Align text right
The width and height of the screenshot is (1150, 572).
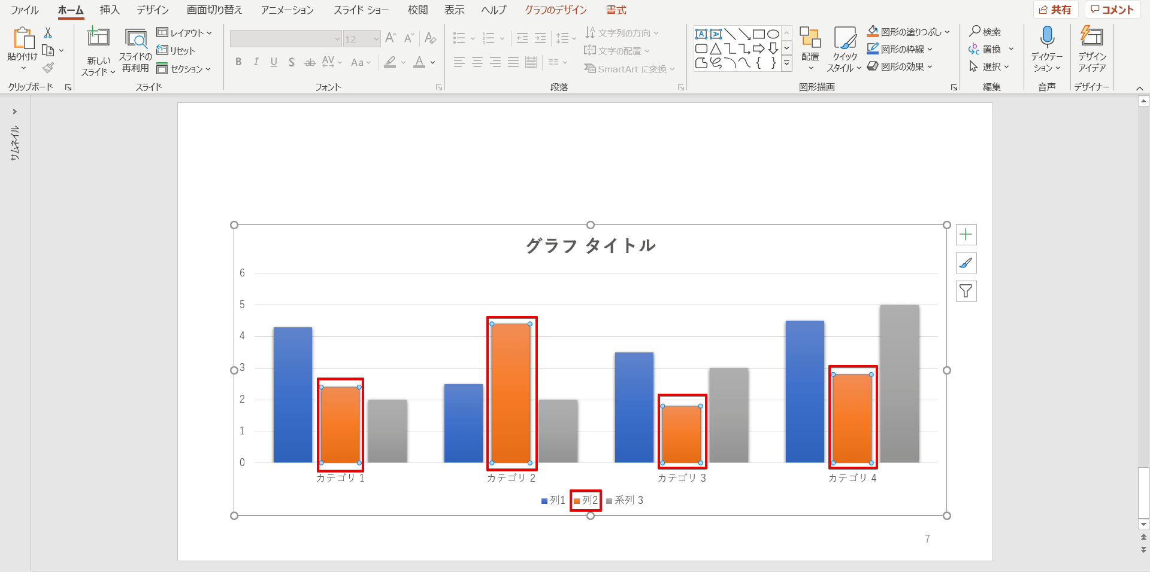click(x=495, y=62)
